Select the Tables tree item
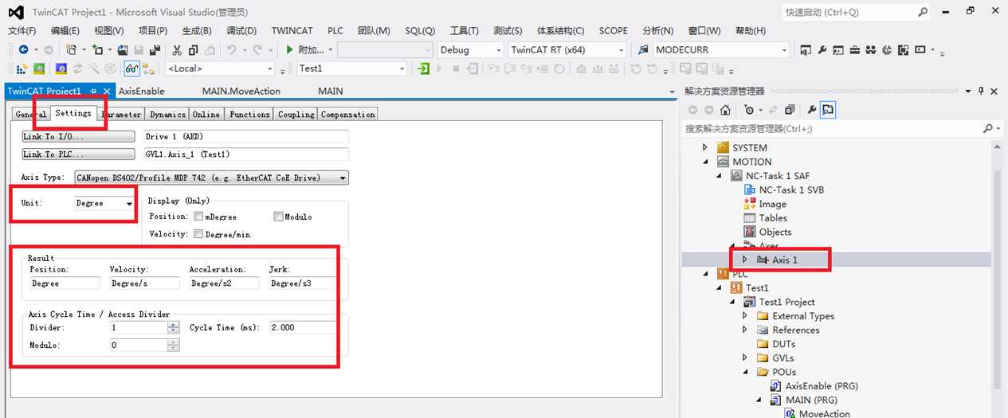This screenshot has height=418, width=1008. point(773,217)
